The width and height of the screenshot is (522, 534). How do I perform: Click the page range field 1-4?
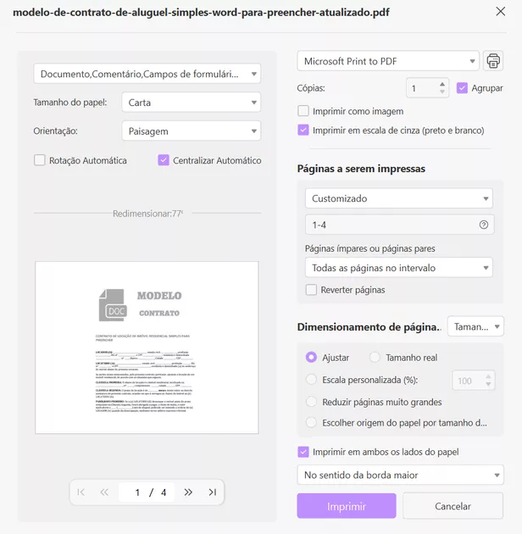[x=390, y=225]
